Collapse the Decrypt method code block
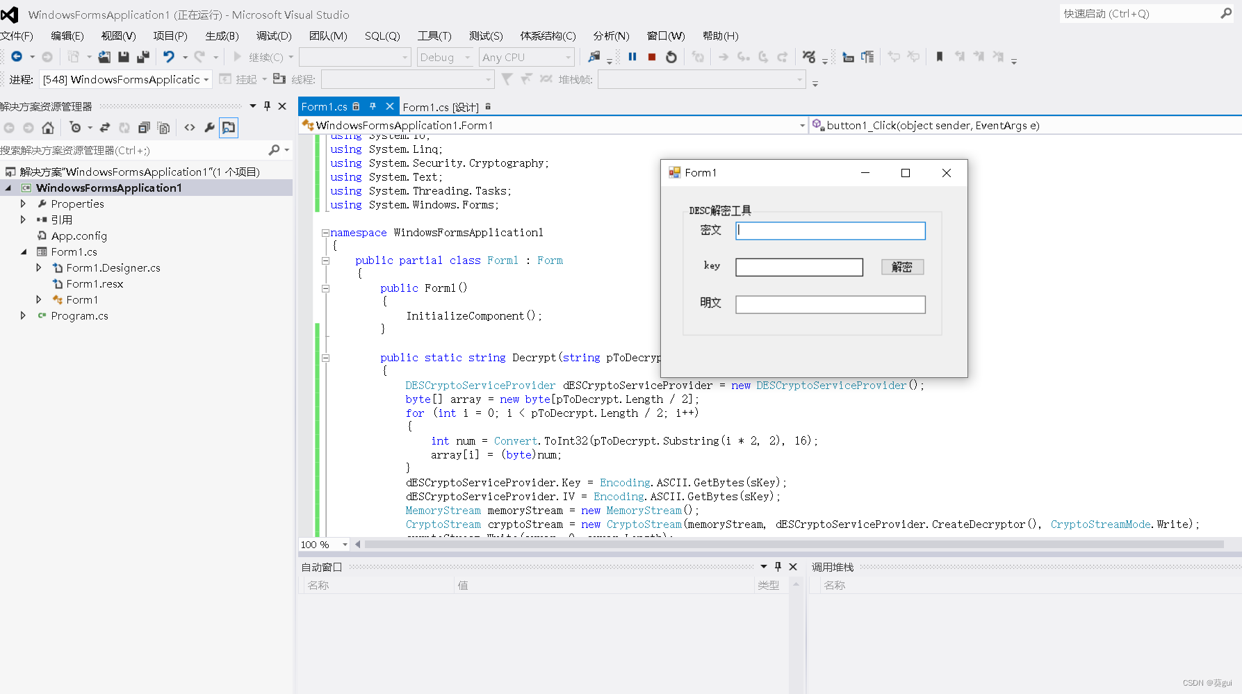 click(x=325, y=358)
